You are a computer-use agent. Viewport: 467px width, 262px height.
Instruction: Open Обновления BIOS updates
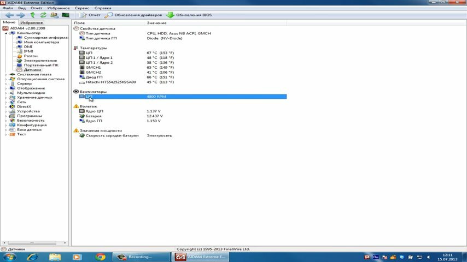[x=189, y=15]
